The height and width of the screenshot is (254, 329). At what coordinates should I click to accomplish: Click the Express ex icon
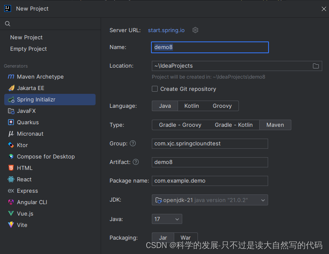pos(11,191)
